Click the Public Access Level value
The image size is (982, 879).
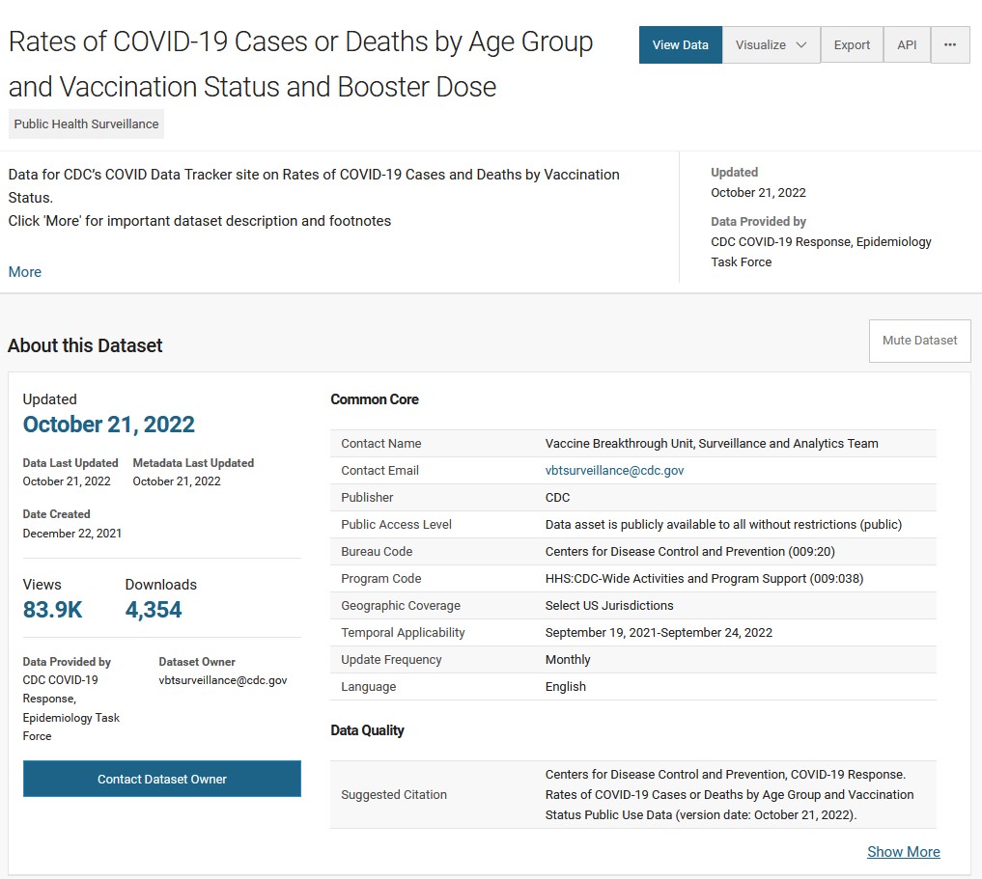(723, 524)
